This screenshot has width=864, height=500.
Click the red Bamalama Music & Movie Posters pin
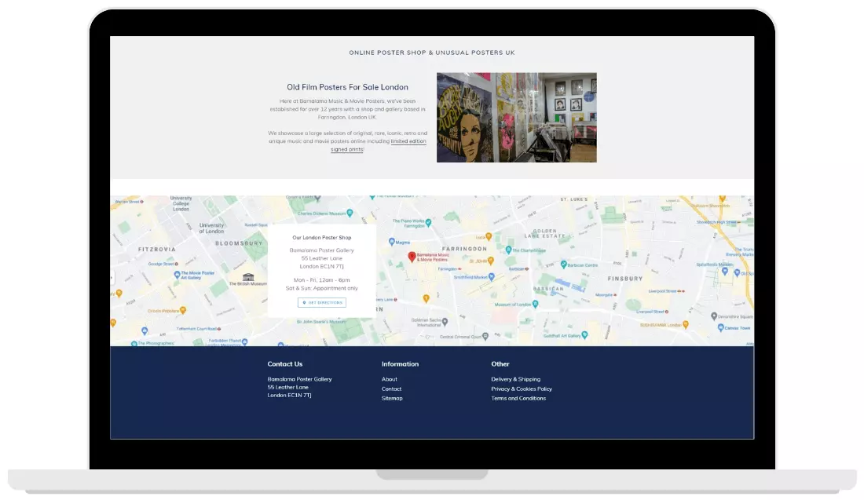(412, 256)
